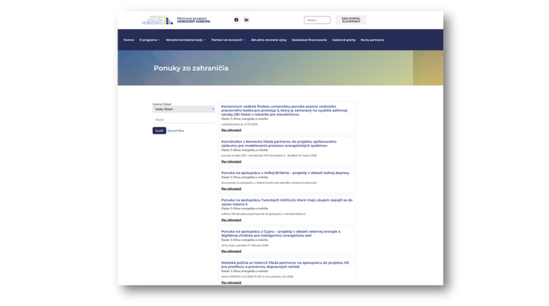Open 'Kaskádové financovanie' menu item
Viewport: 549px width, 306px height.
pyautogui.click(x=309, y=40)
